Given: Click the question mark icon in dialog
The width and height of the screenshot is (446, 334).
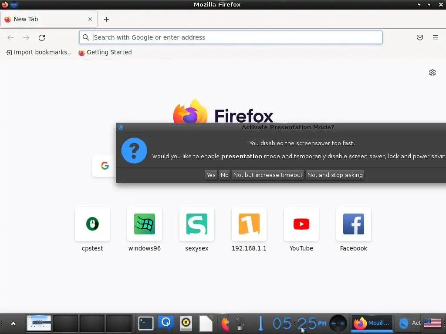Looking at the screenshot, I should click(x=134, y=150).
